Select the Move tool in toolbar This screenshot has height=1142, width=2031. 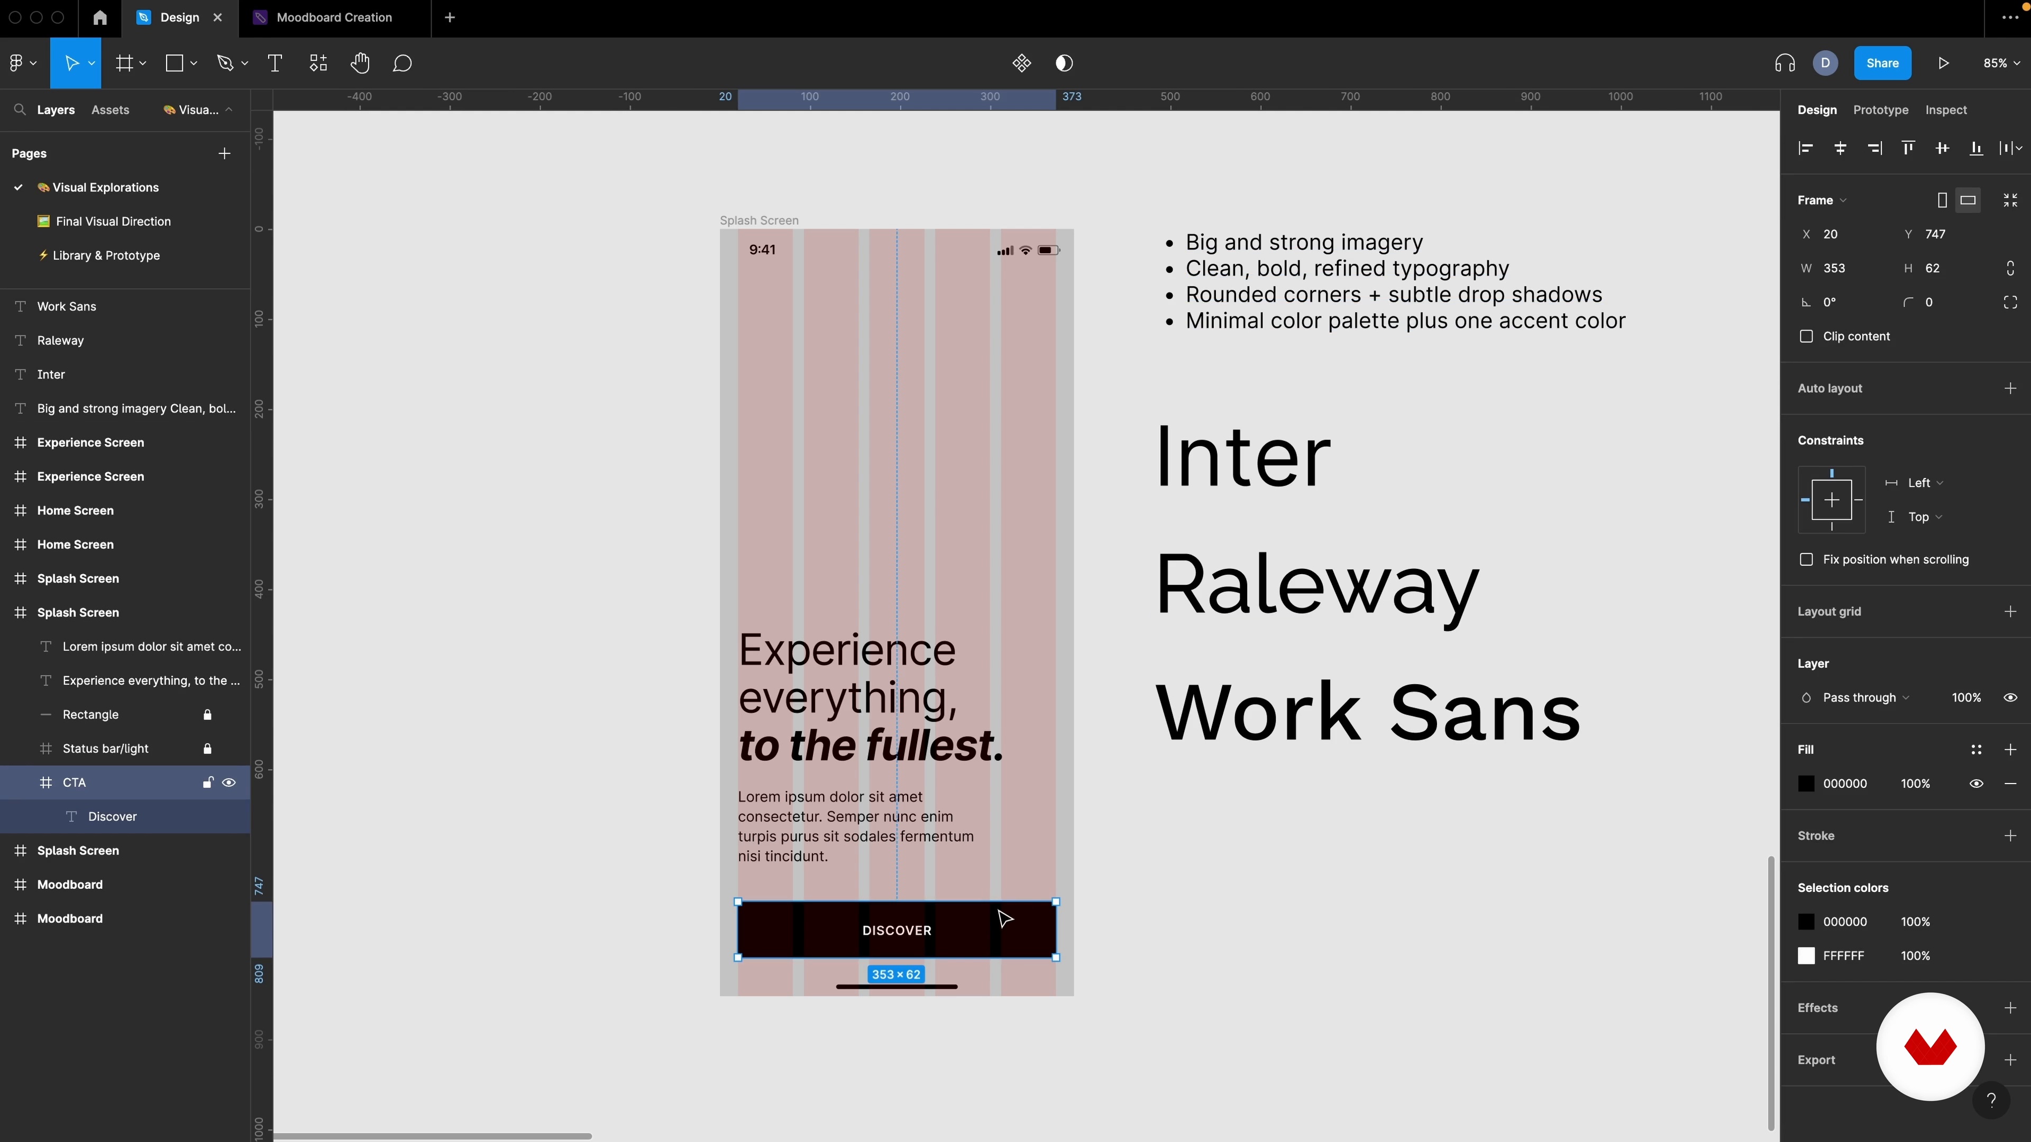coord(72,63)
